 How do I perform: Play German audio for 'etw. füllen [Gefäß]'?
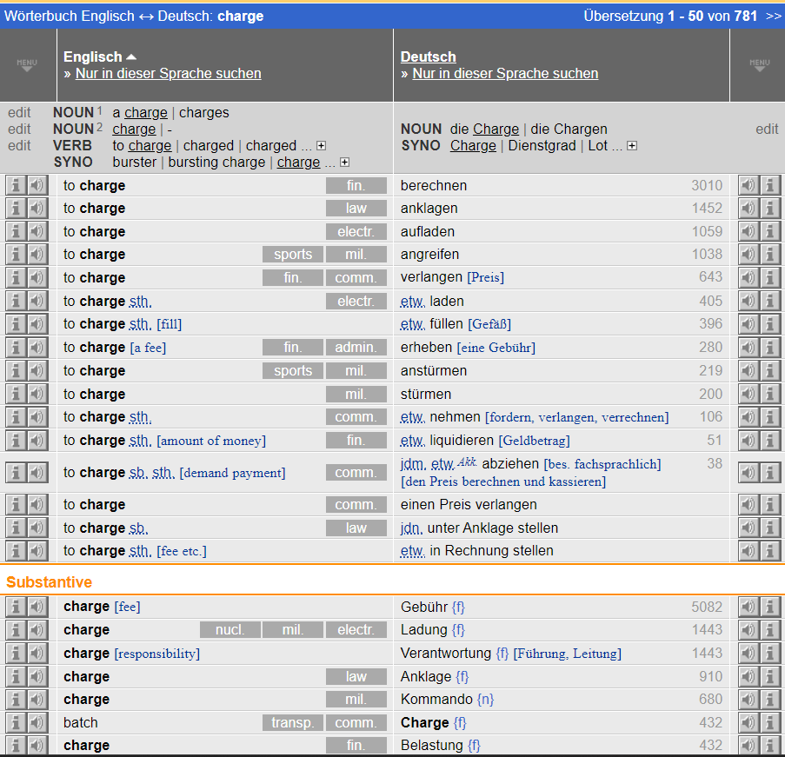[x=748, y=324]
